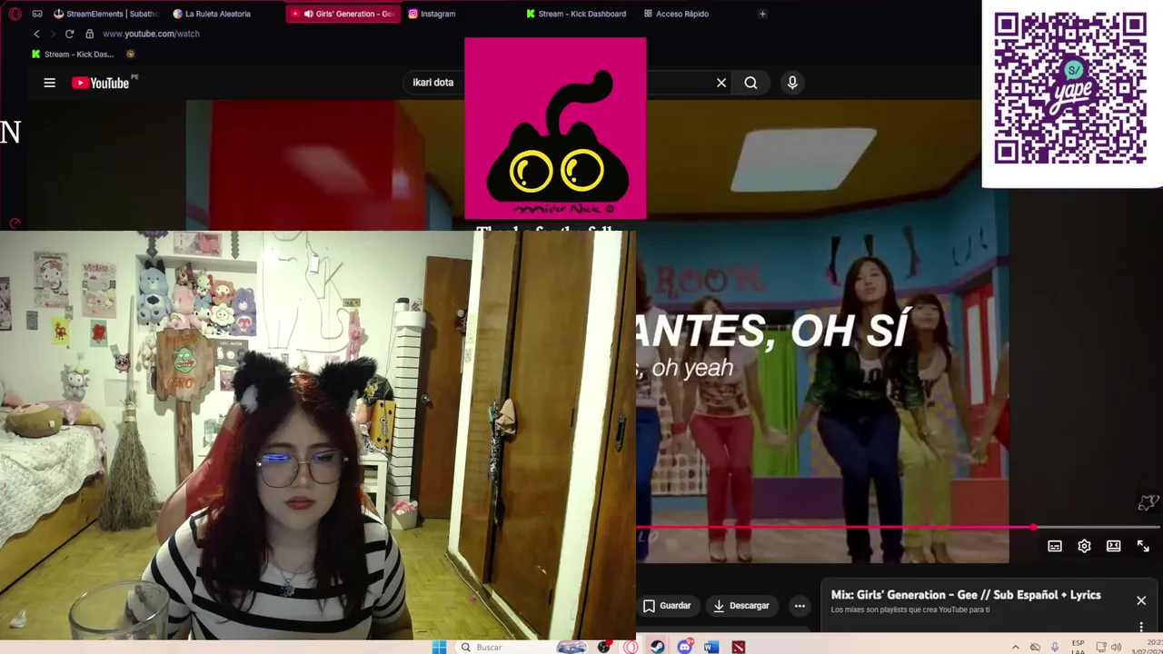Image resolution: width=1163 pixels, height=654 pixels.
Task: Expand the system tray hidden icons chevron
Action: pyautogui.click(x=1015, y=647)
